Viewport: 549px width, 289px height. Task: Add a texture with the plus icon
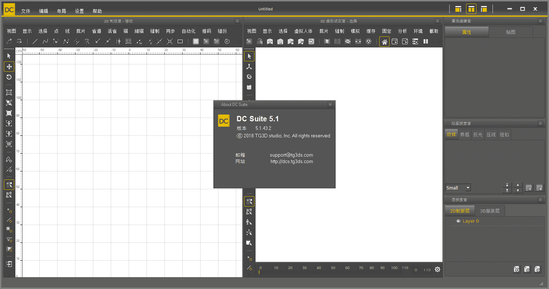pyautogui.click(x=529, y=188)
